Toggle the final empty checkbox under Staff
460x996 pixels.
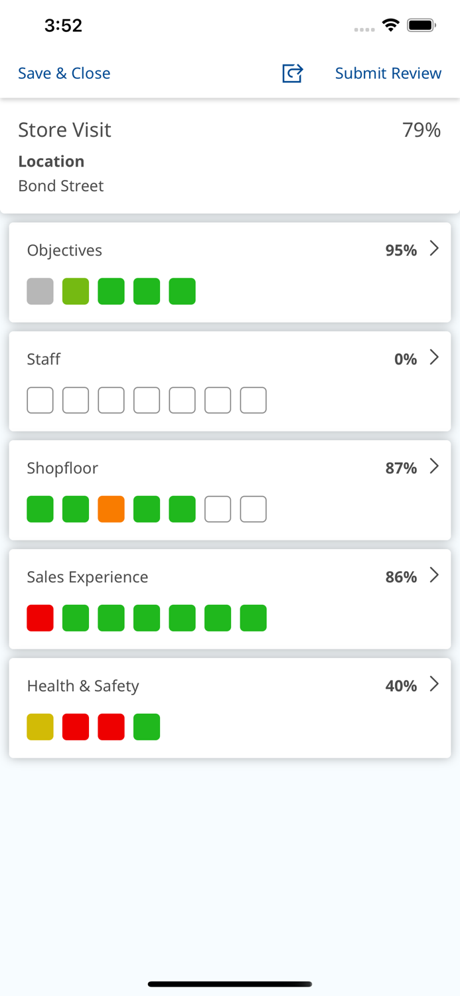point(253,400)
